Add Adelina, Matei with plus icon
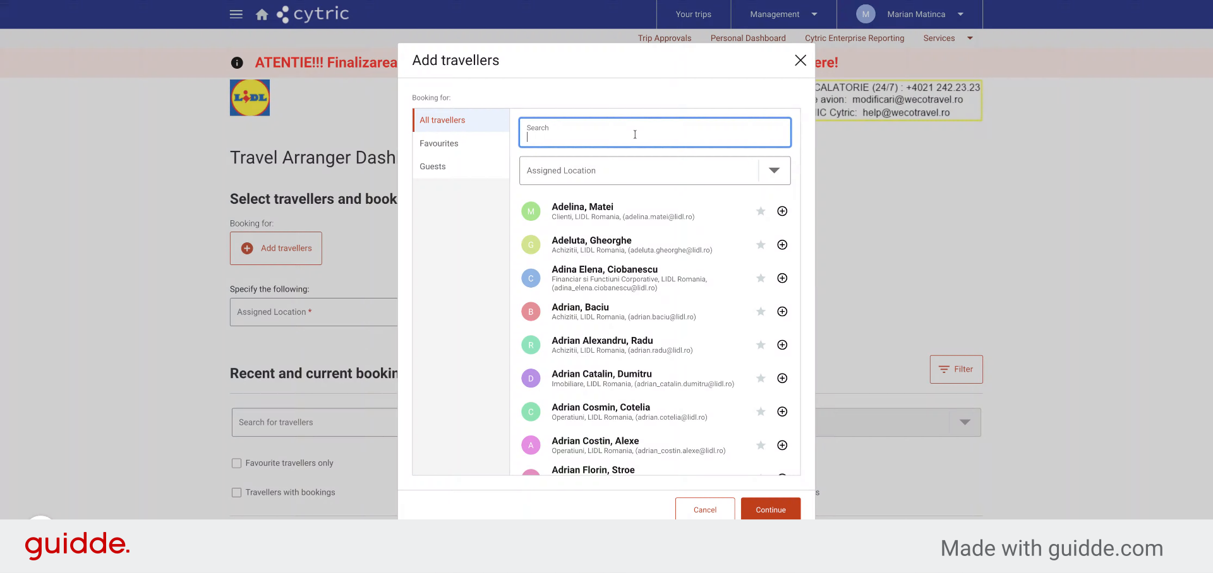 tap(782, 211)
